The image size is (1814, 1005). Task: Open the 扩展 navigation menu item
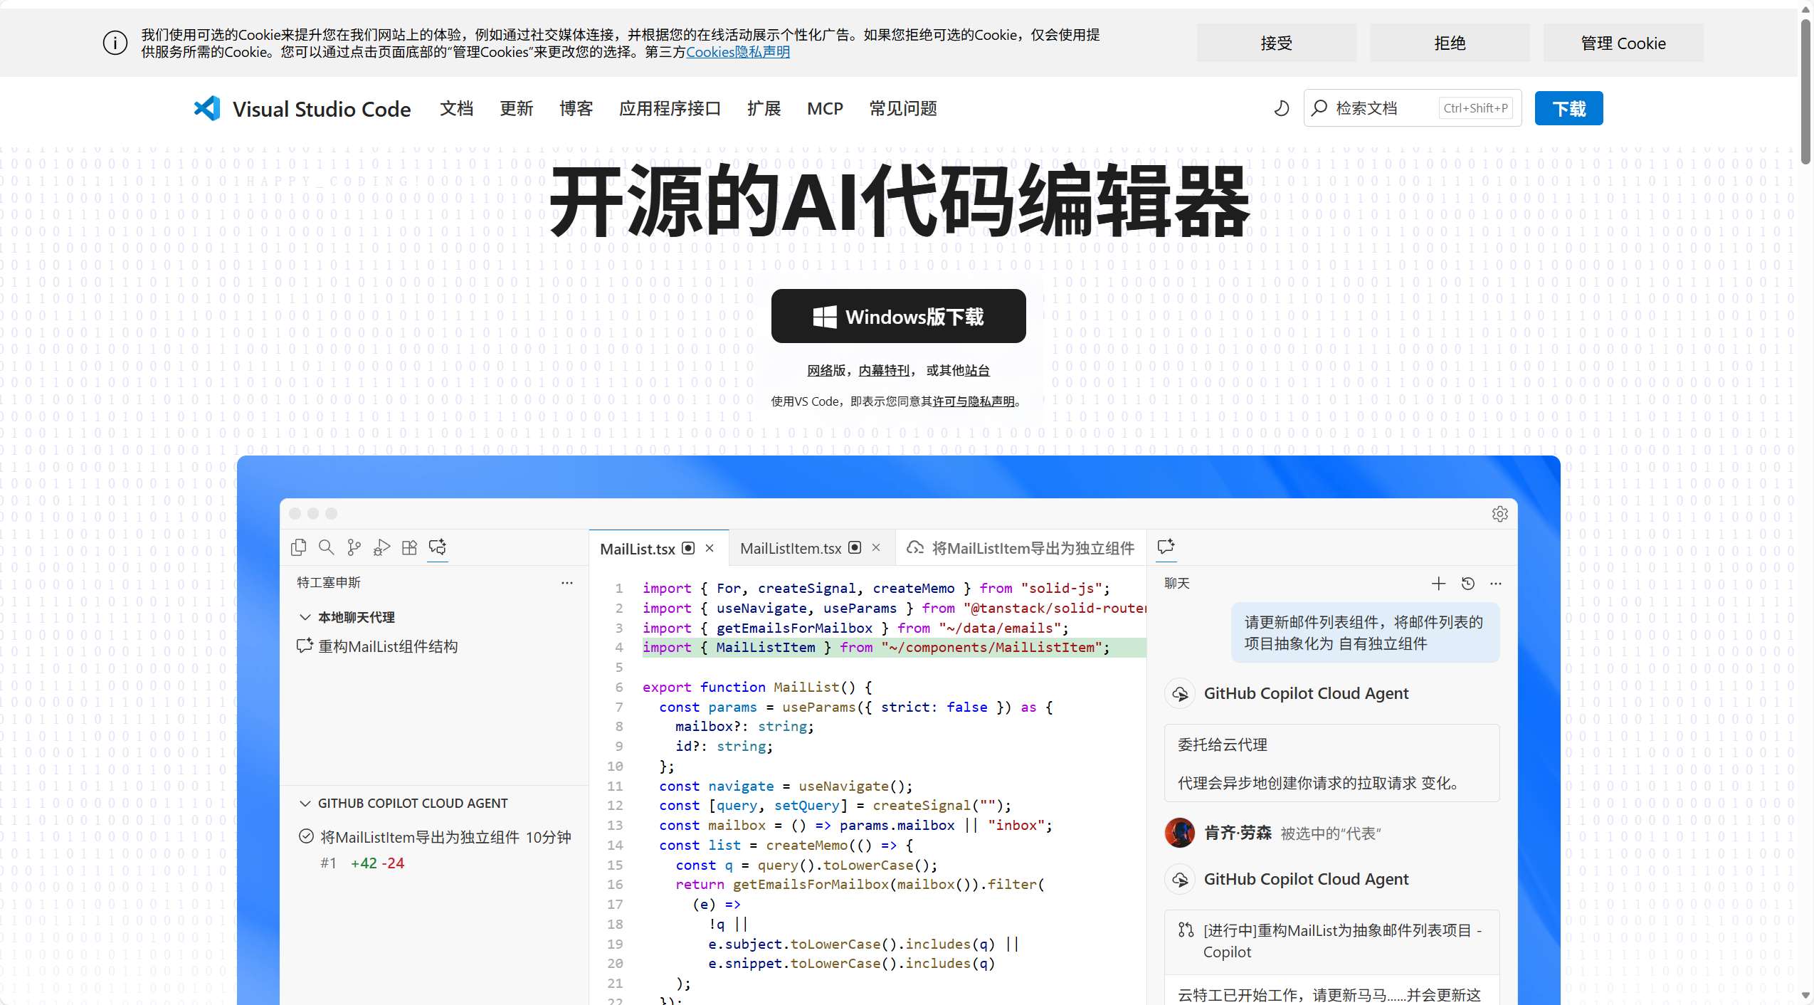coord(764,108)
